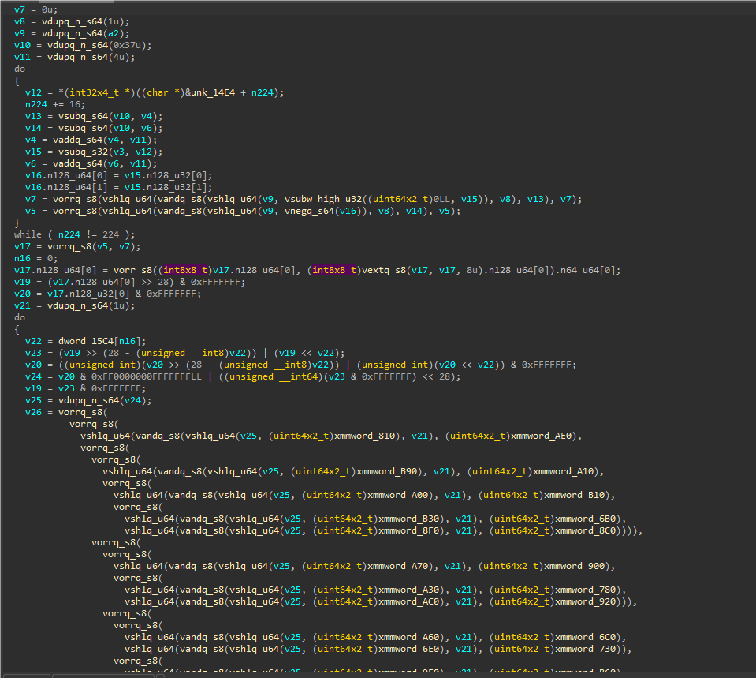Viewport: 756px width, 678px height.
Task: Select the line 'v19 = v23 & 0xFFFFFFF;'
Action: (x=85, y=388)
